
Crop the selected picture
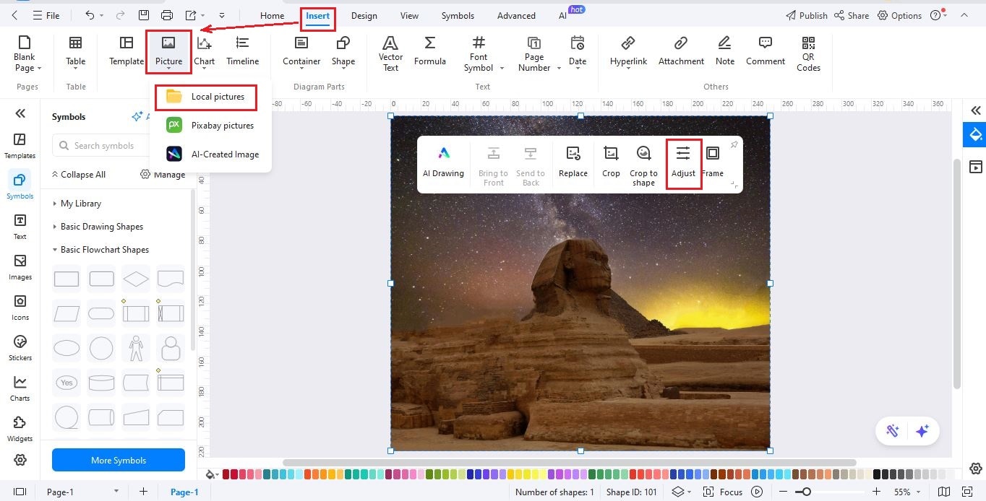(x=611, y=162)
